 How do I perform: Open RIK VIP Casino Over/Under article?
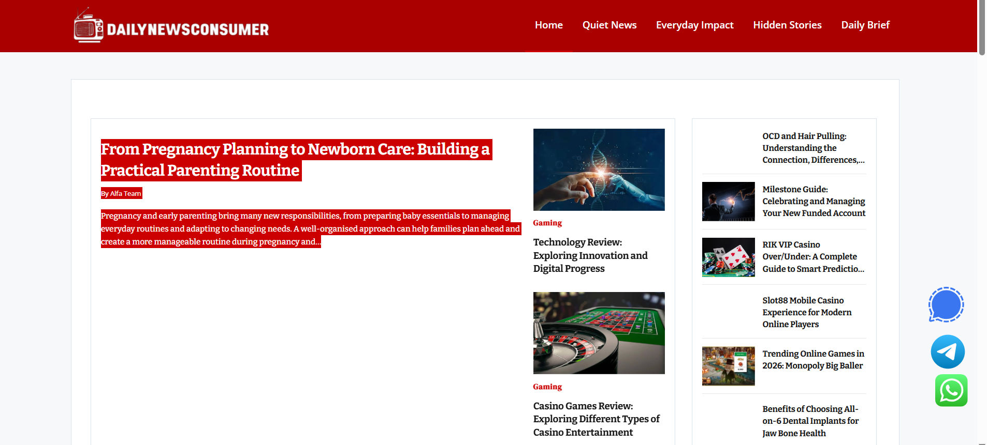(814, 257)
